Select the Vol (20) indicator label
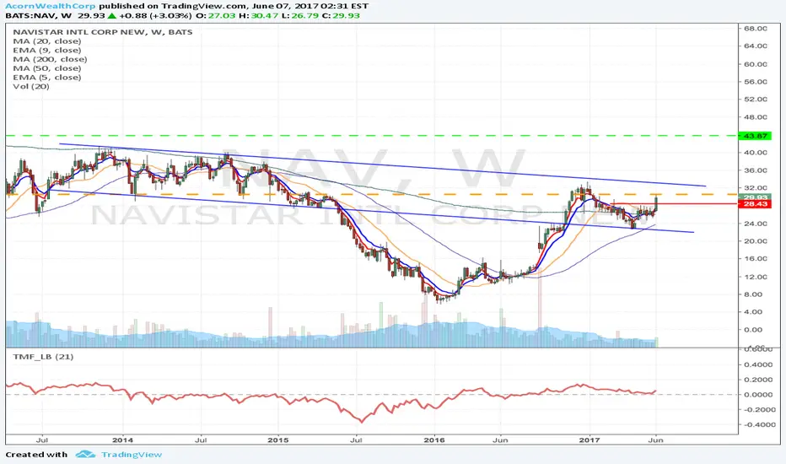The image size is (786, 464). point(31,86)
